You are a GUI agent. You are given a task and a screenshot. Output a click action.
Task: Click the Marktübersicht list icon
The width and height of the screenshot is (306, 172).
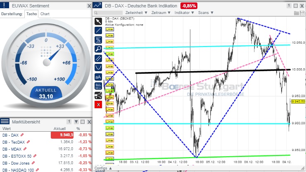[5, 121]
